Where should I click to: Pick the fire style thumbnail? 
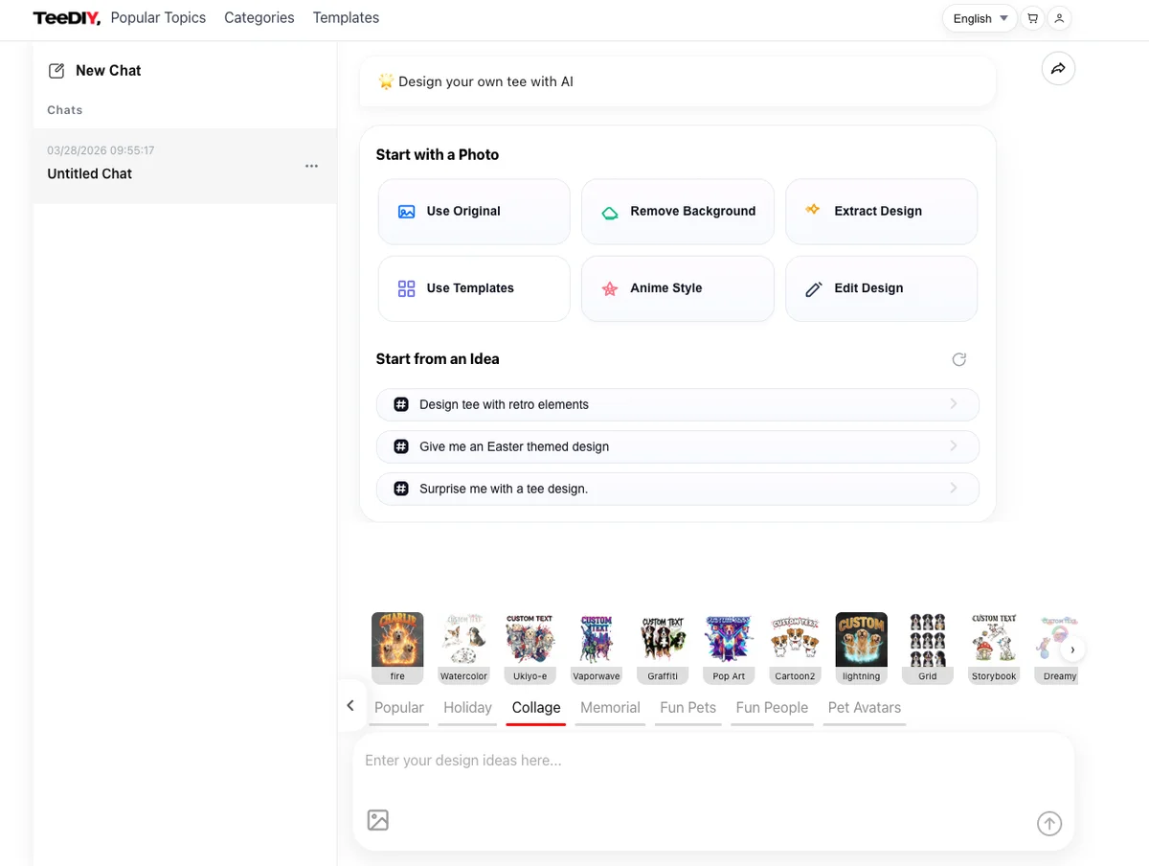point(397,640)
